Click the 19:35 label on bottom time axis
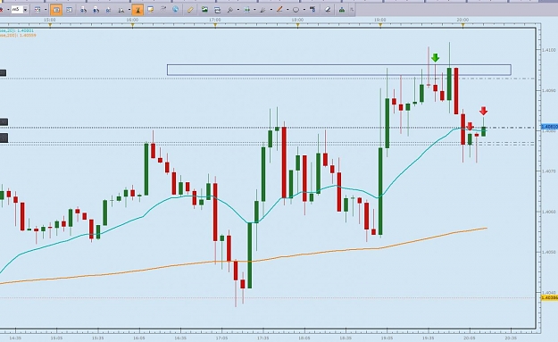Image resolution: width=558 pixels, height=342 pixels. pyautogui.click(x=429, y=338)
